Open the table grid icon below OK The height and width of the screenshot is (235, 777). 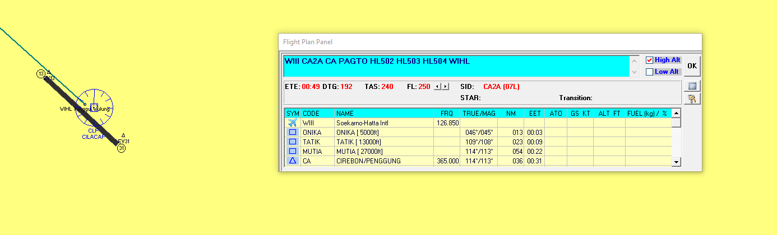692,86
